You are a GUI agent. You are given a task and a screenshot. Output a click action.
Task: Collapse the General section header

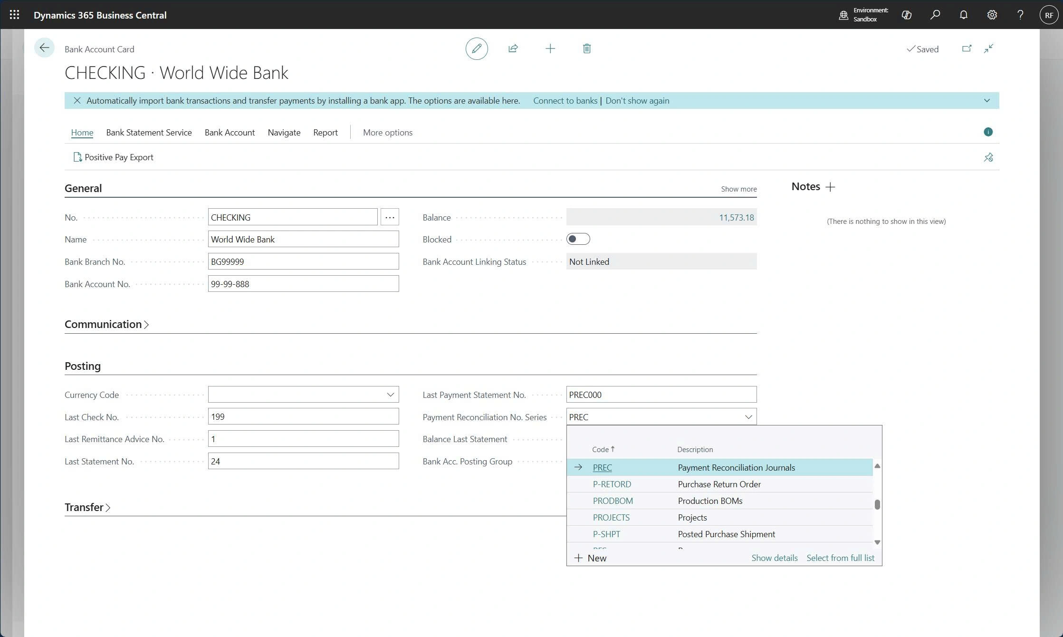tap(83, 188)
